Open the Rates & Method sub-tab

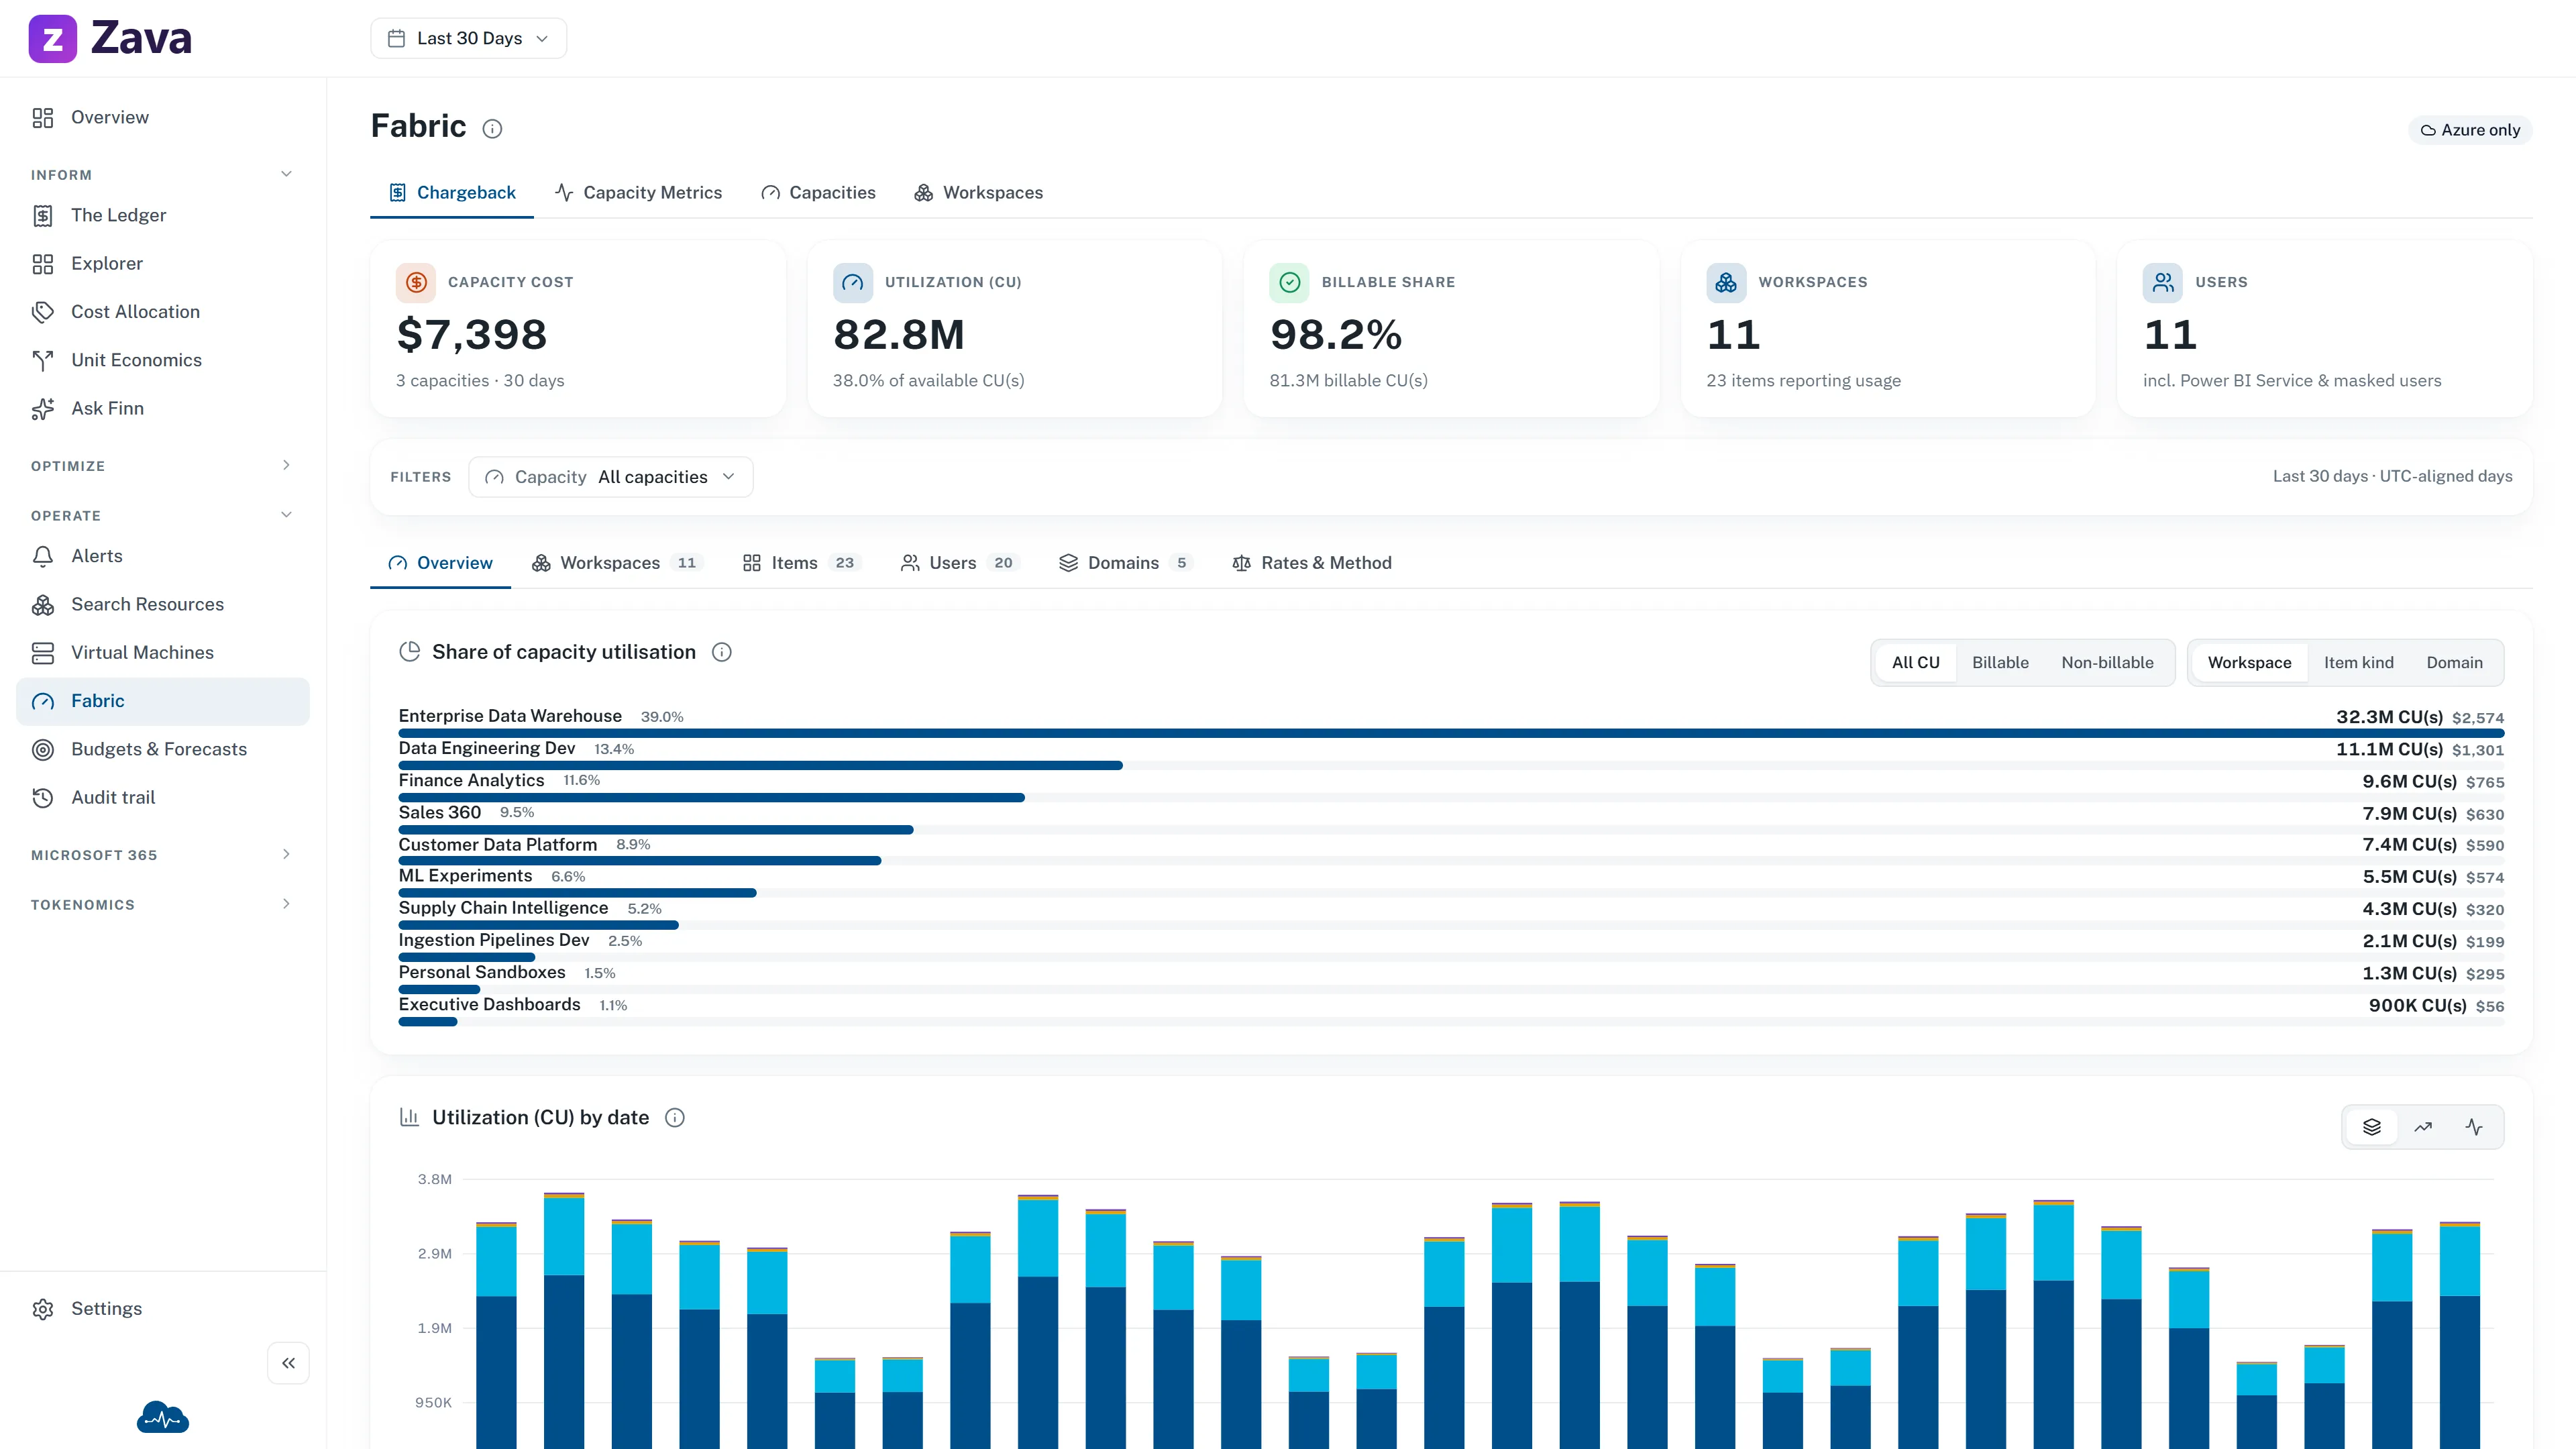(x=1311, y=563)
